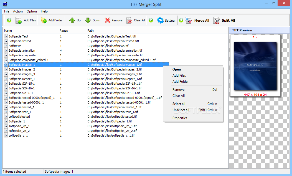Click file icon beside Softpedia tested row
The image size is (292, 176).
6,41
